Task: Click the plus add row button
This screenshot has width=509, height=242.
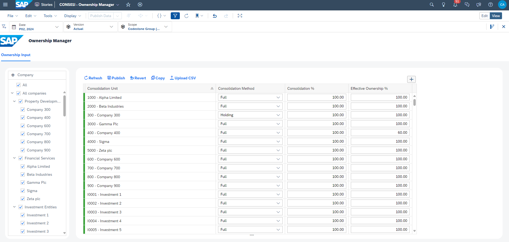Action: click(x=411, y=79)
